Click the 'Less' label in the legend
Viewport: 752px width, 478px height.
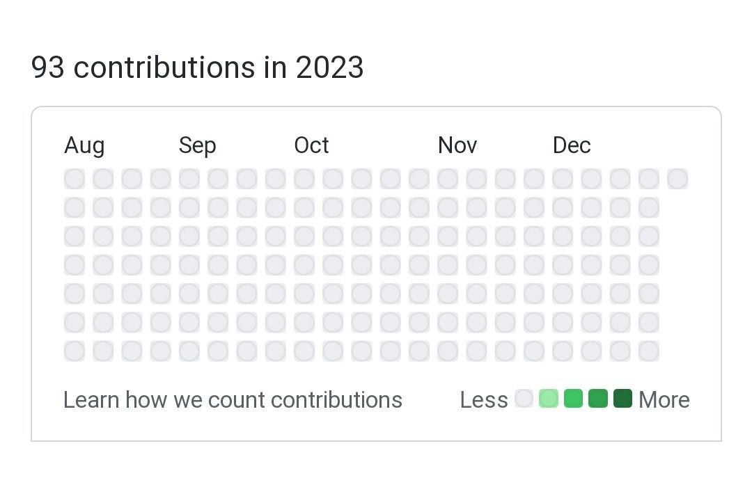tap(484, 399)
